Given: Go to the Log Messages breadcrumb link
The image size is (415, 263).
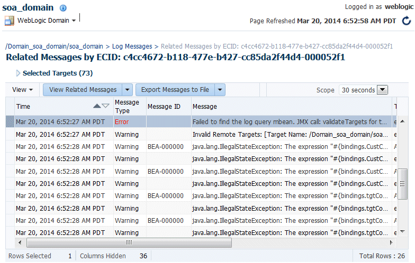Looking at the screenshot, I should 132,46.
